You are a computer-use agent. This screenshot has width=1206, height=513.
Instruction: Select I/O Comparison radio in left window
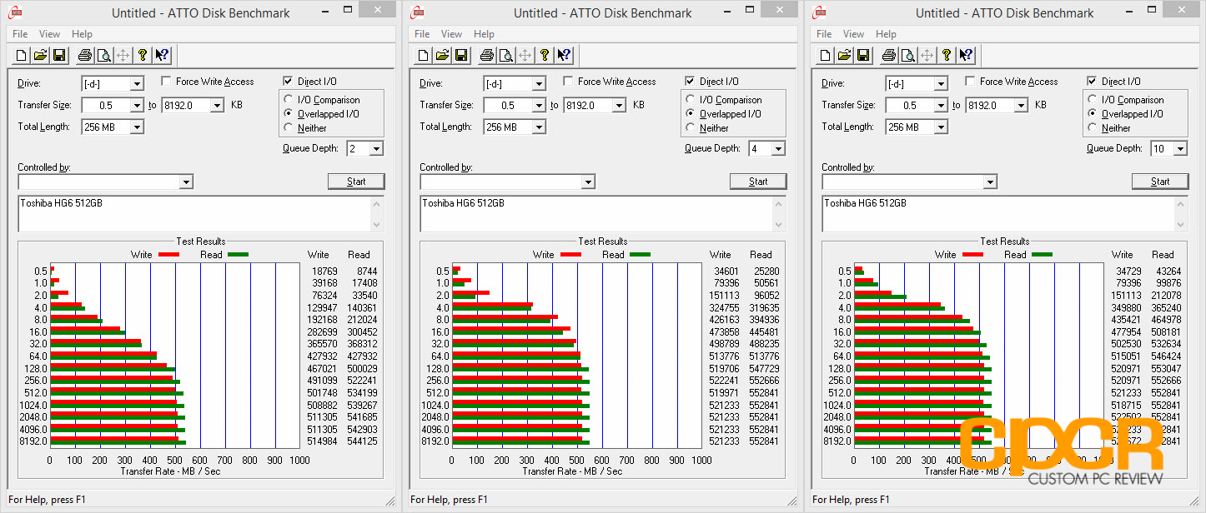point(289,100)
